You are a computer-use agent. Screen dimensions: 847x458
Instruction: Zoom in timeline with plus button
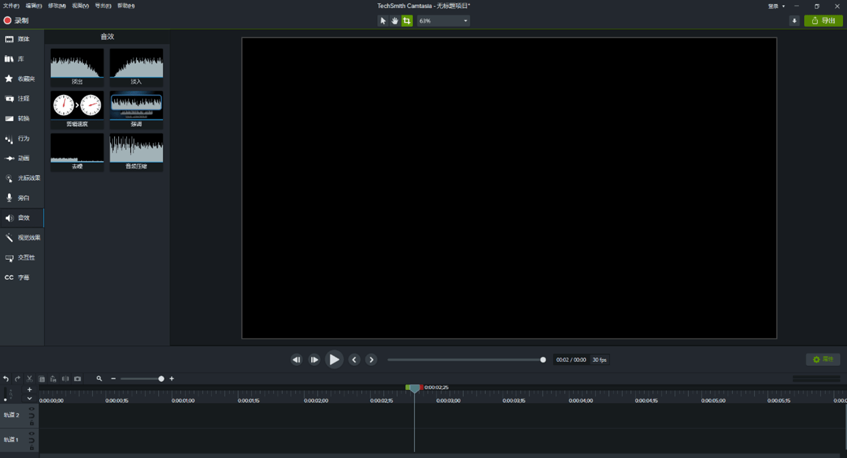pos(172,379)
